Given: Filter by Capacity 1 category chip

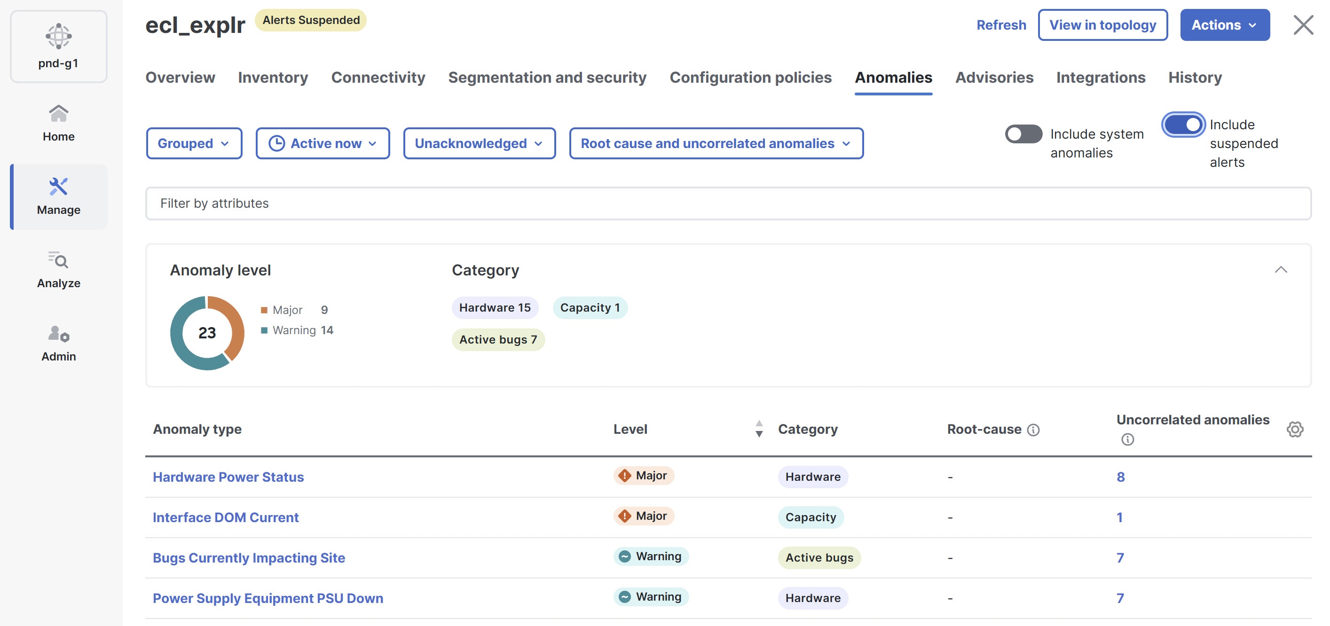Looking at the screenshot, I should click(590, 307).
